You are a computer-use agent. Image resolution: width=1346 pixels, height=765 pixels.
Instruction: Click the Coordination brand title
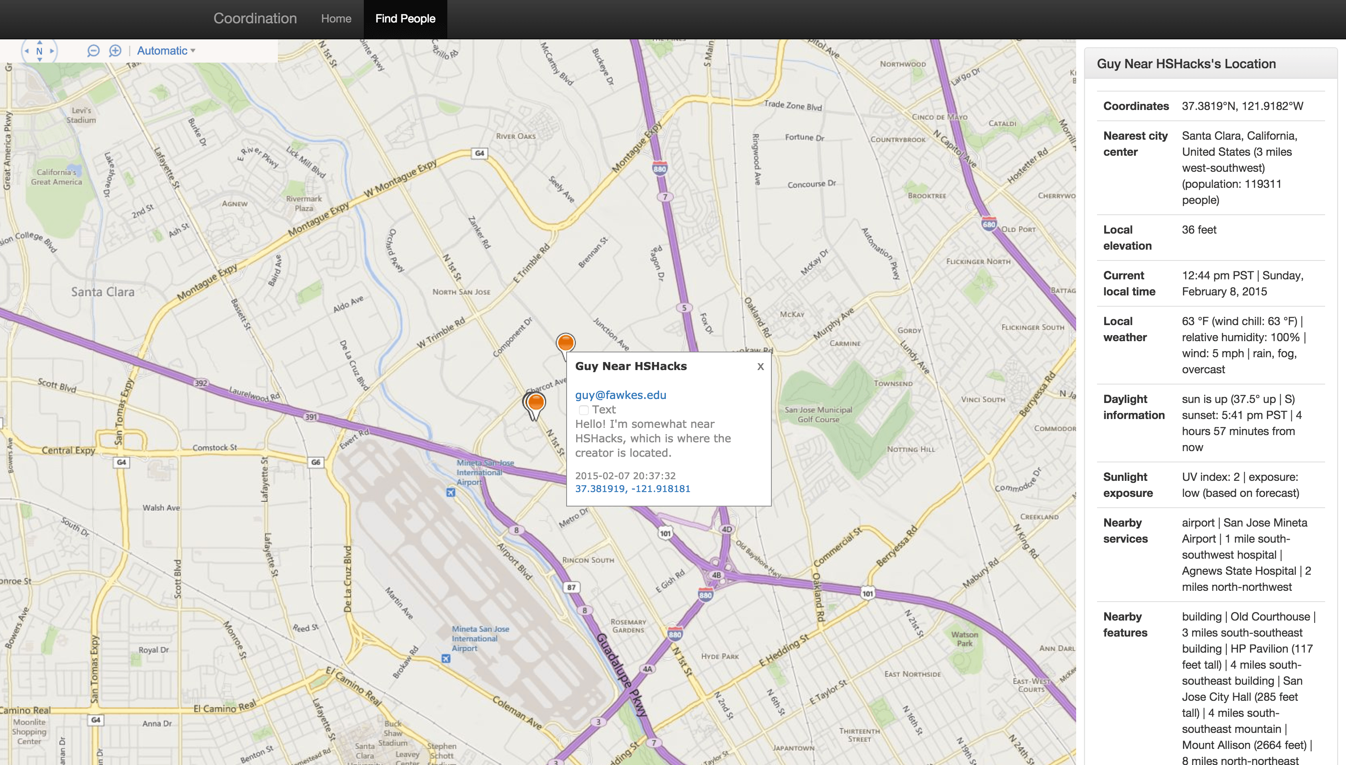pos(255,18)
